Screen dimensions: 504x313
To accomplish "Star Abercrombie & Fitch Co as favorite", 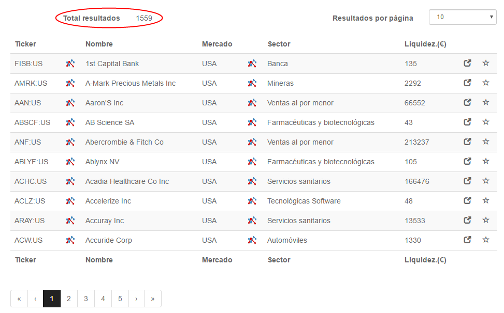I will click(x=486, y=142).
